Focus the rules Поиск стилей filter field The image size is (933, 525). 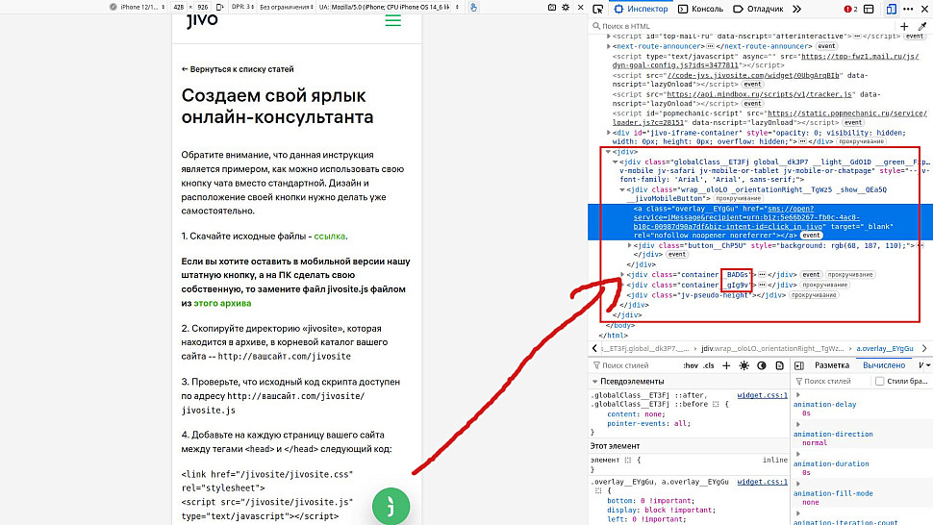(x=634, y=365)
